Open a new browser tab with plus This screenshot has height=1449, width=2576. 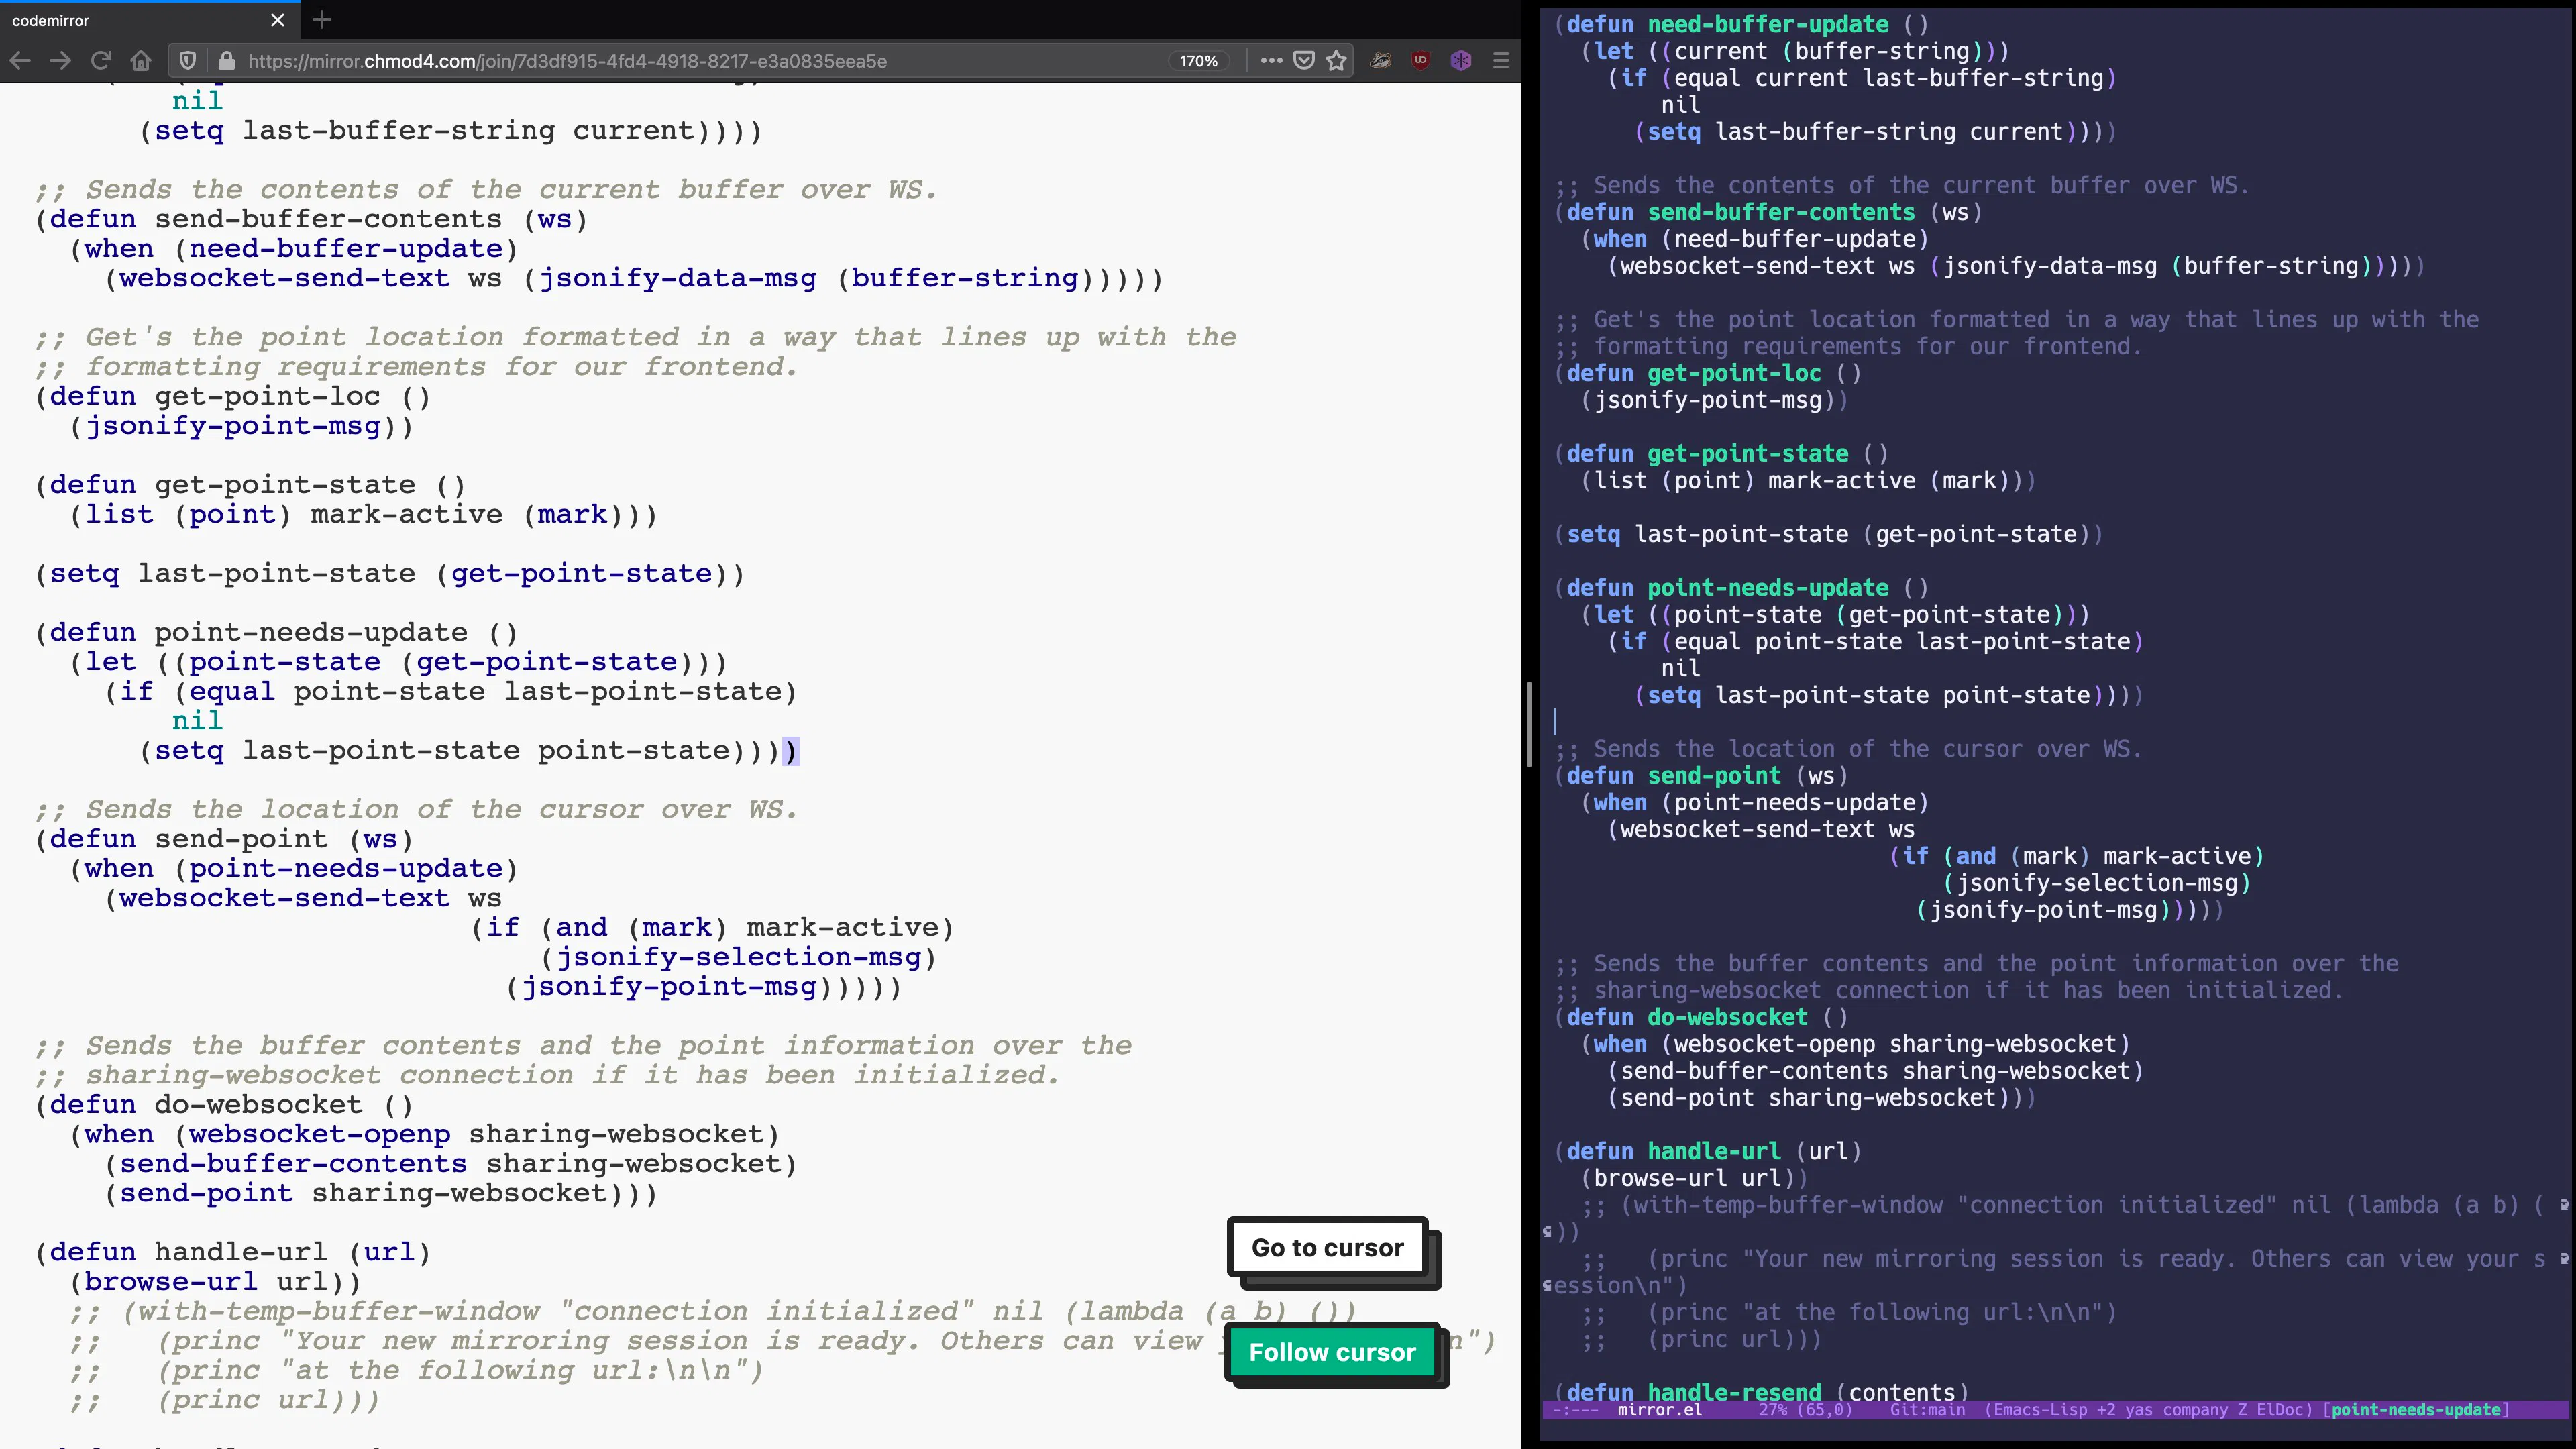pos(322,20)
